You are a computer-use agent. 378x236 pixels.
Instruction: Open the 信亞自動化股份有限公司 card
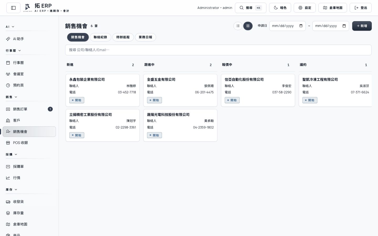click(x=258, y=90)
